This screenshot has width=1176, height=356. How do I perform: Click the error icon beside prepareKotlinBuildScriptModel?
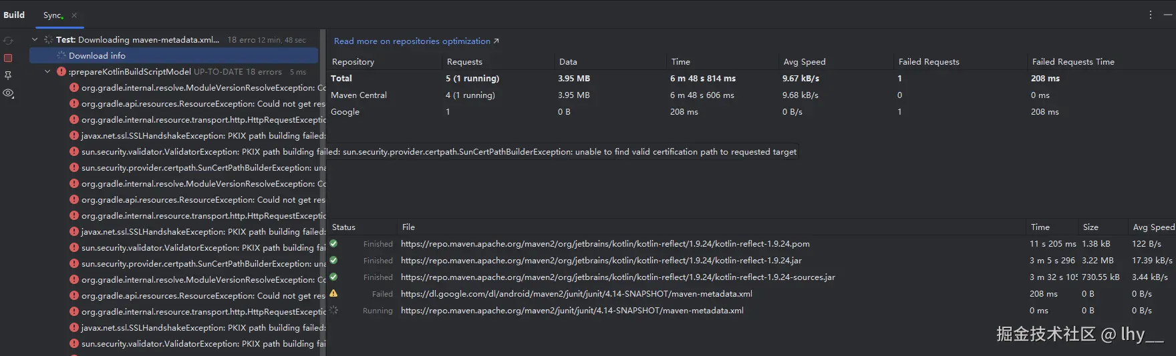(x=61, y=71)
